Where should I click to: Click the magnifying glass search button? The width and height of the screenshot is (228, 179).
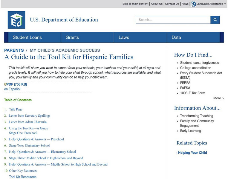point(215,20)
